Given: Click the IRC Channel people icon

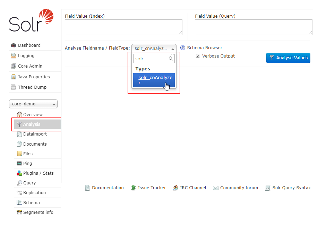Looking at the screenshot, I should (175, 188).
